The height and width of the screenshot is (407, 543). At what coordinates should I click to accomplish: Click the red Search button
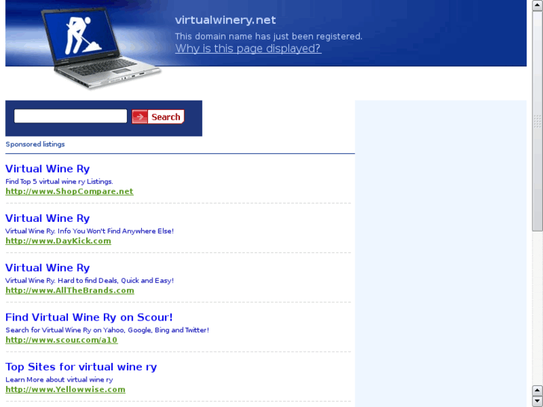coord(158,116)
